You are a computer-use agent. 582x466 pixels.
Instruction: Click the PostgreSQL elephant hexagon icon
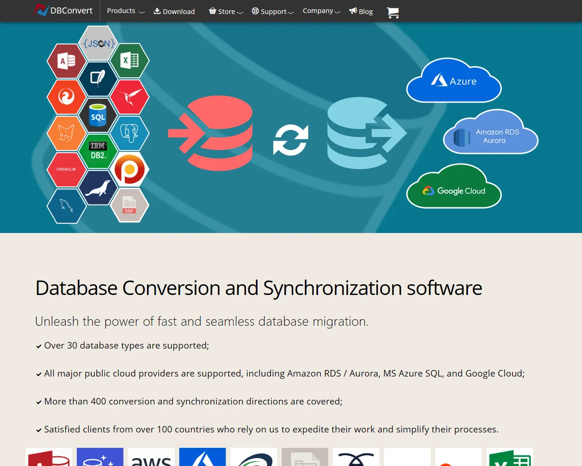[130, 134]
